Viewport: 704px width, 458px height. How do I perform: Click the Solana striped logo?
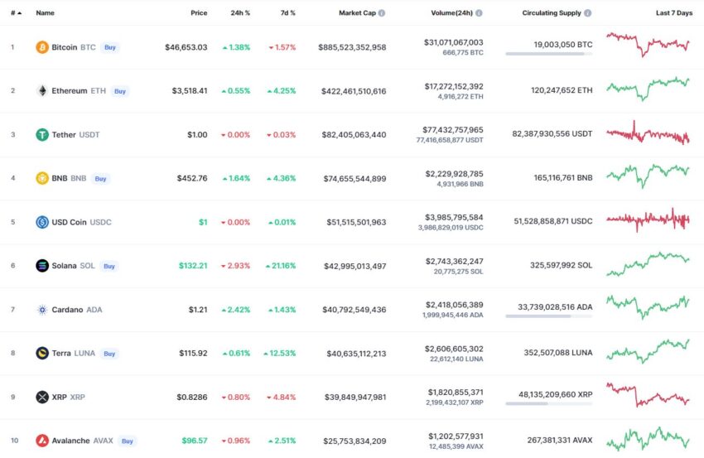click(x=42, y=266)
